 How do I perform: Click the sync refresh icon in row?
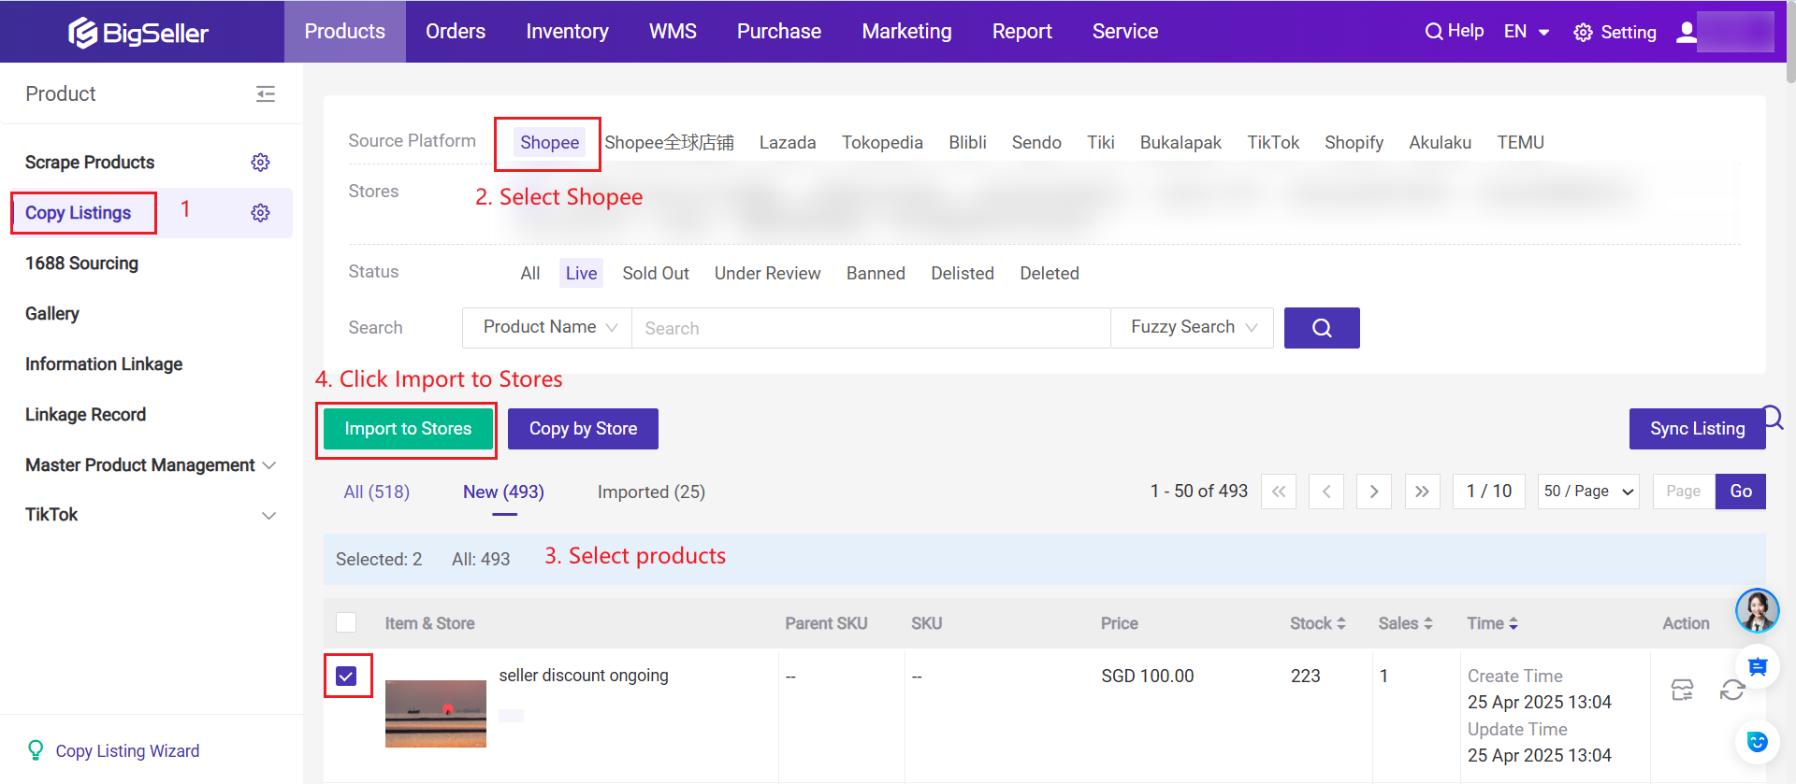[x=1732, y=690]
